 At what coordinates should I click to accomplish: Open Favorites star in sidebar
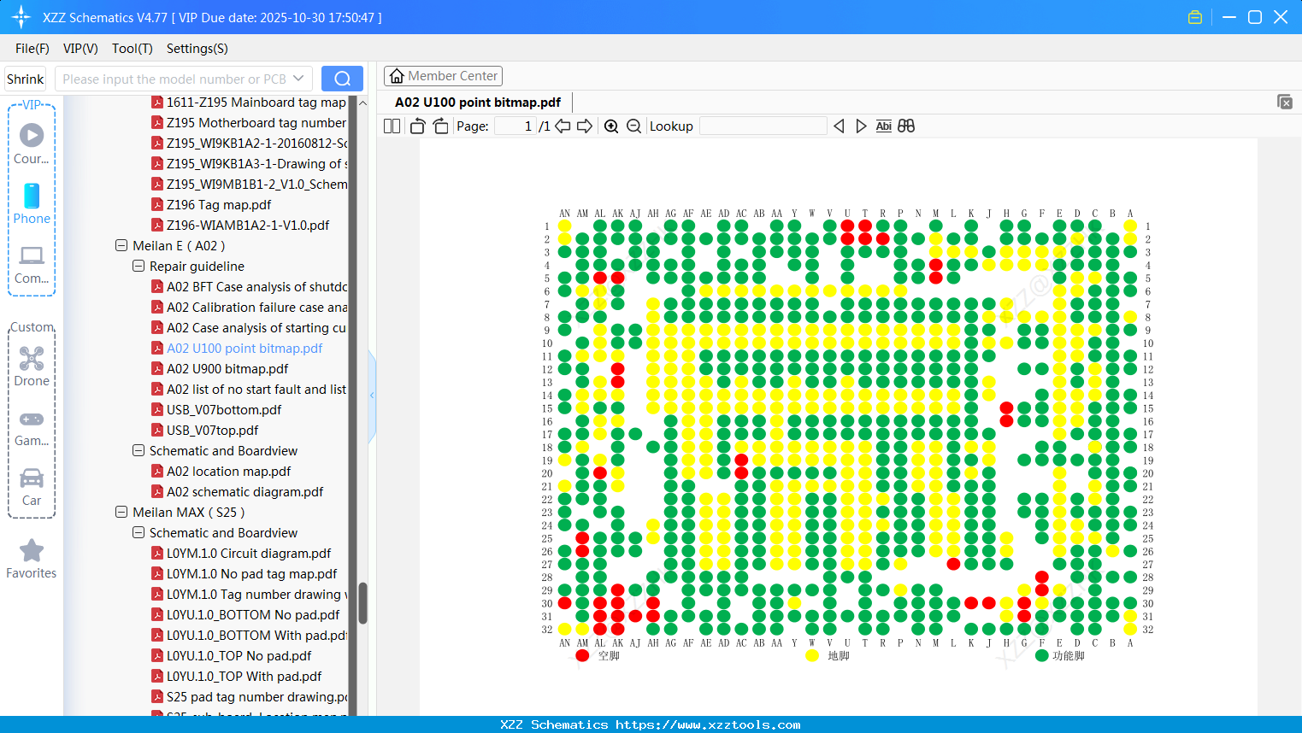point(32,559)
